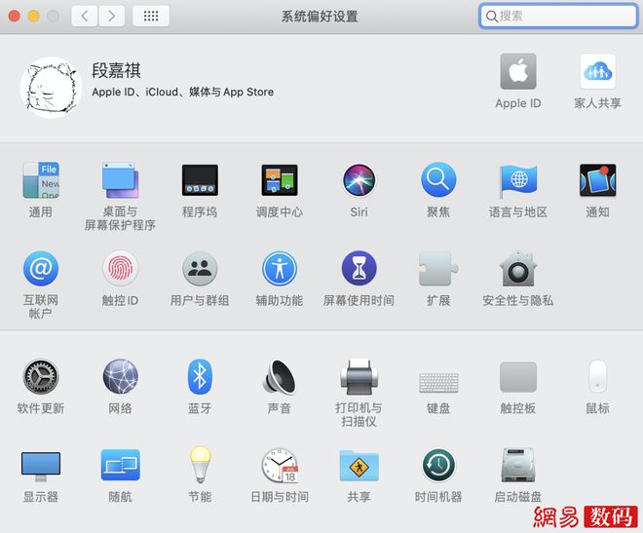Focus the 搜索 search field
The image size is (643, 533).
tap(558, 16)
